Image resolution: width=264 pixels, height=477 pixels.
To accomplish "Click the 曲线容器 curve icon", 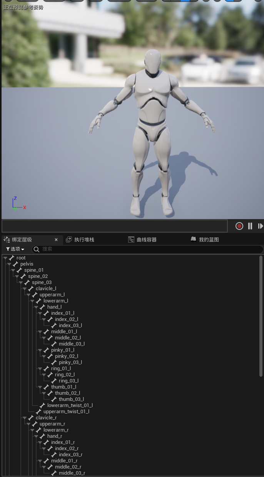I will [x=131, y=239].
